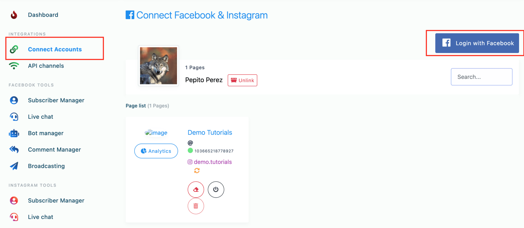Click the Broadcasting paper plane icon
Viewport: 524px width, 228px height.
[14, 166]
